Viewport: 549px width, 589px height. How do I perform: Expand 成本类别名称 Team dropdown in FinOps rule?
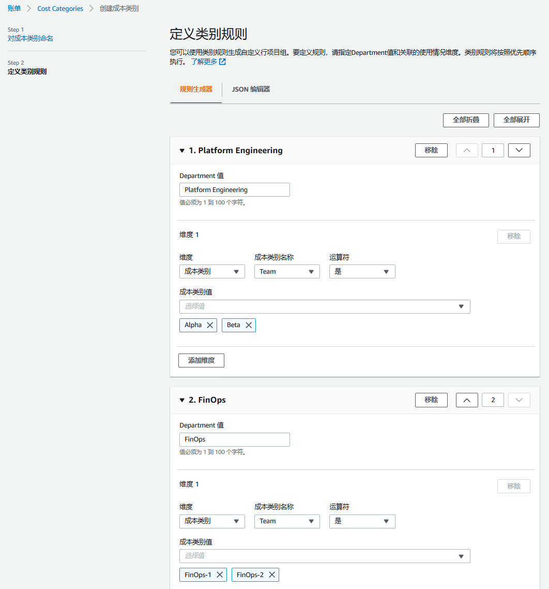tap(287, 521)
